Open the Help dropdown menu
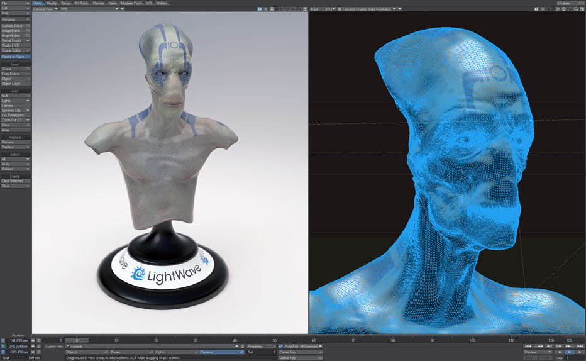This screenshot has height=361, width=586. [15, 13]
